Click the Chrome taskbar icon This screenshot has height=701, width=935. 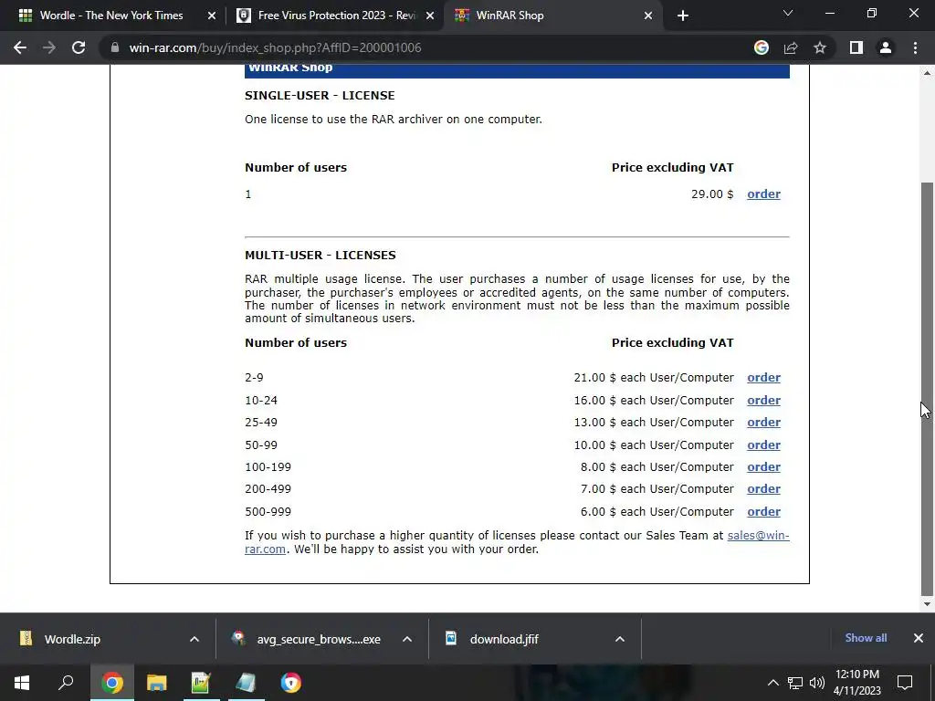[x=111, y=683]
